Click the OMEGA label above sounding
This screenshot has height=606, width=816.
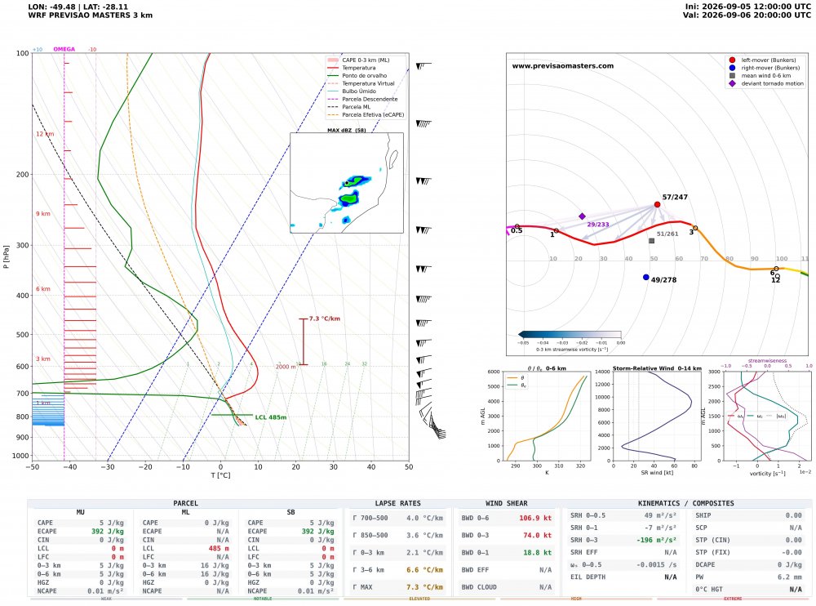[64, 49]
